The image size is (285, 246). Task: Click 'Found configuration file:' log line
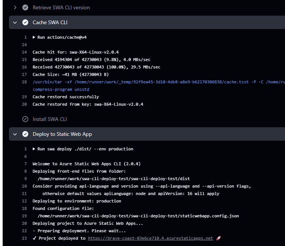(x=63, y=208)
